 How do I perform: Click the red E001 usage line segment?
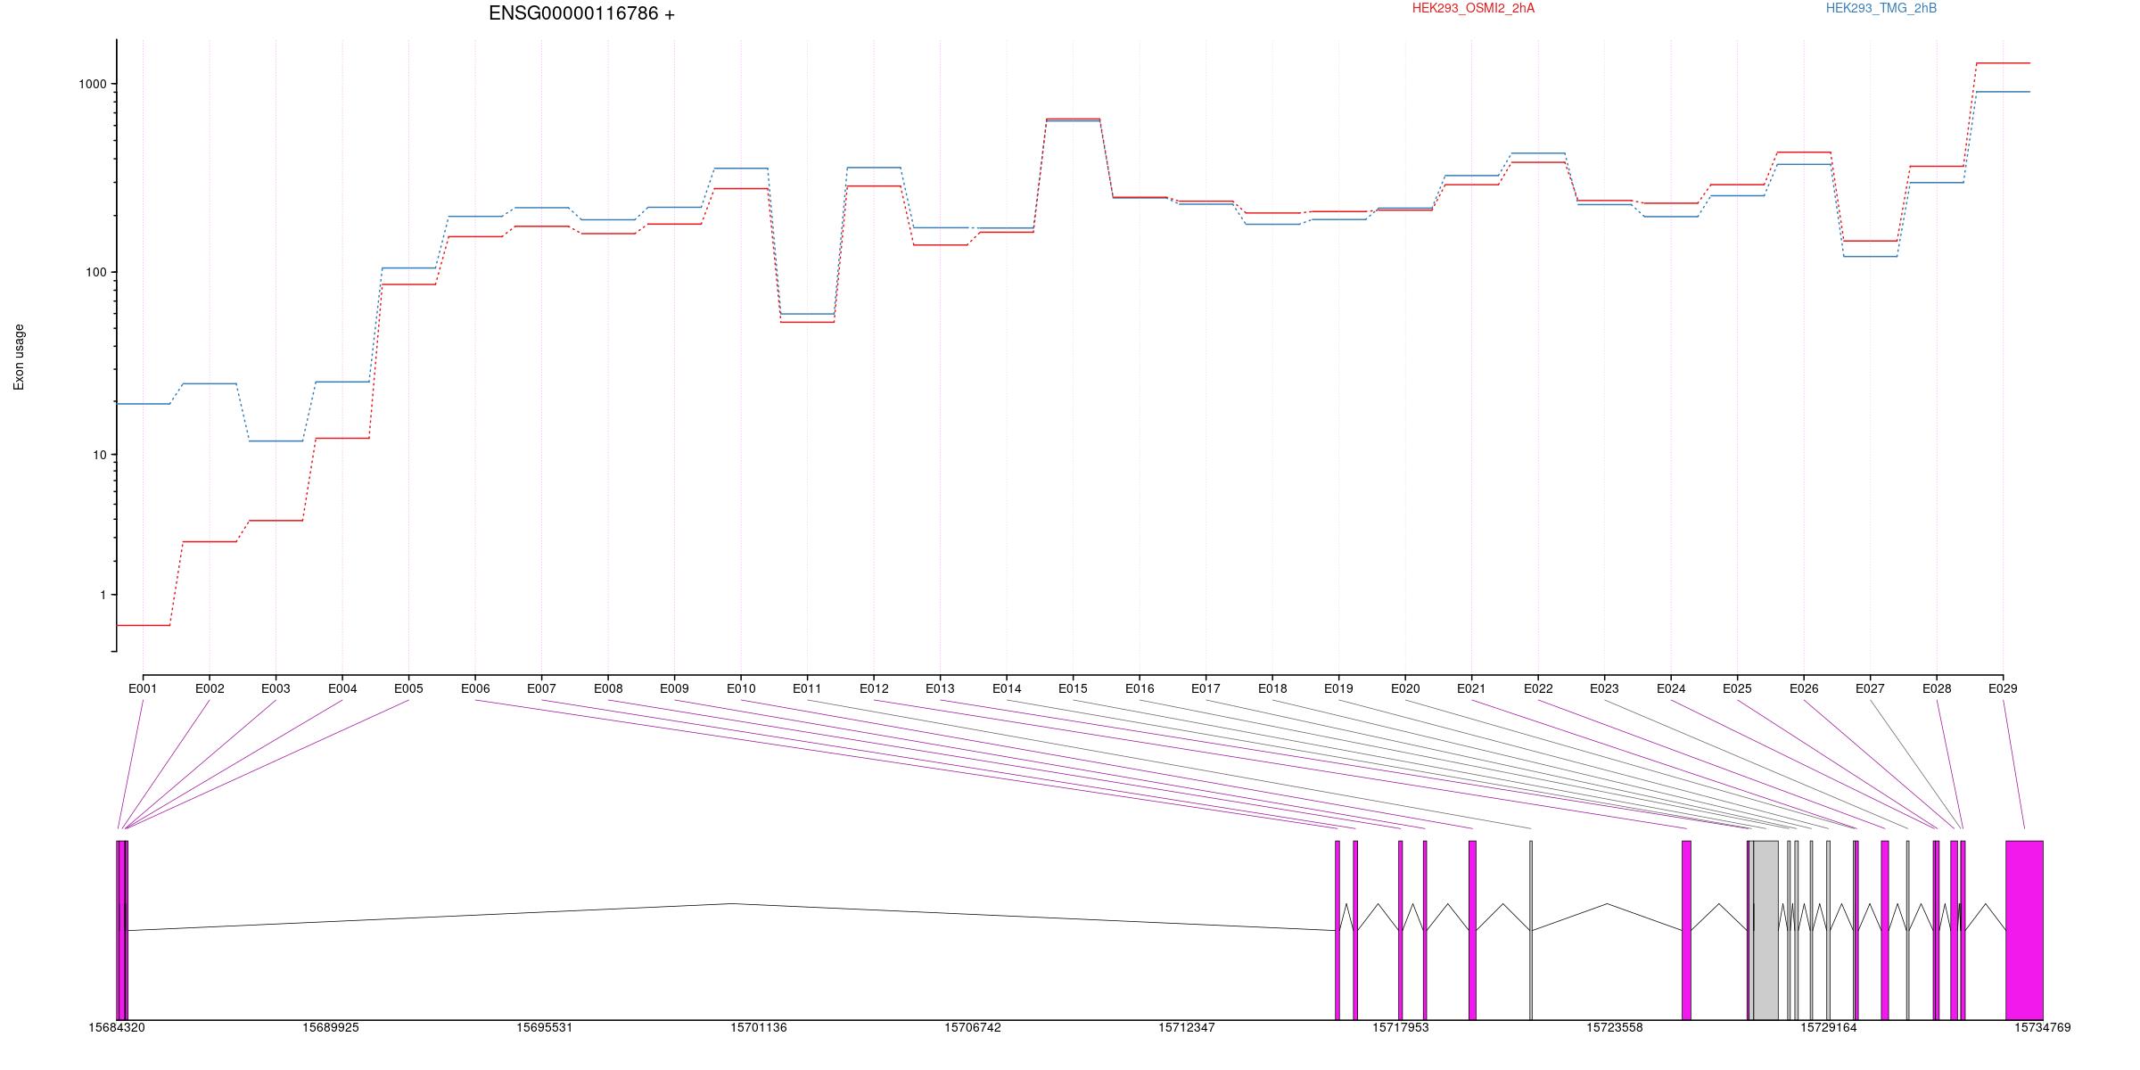143,625
